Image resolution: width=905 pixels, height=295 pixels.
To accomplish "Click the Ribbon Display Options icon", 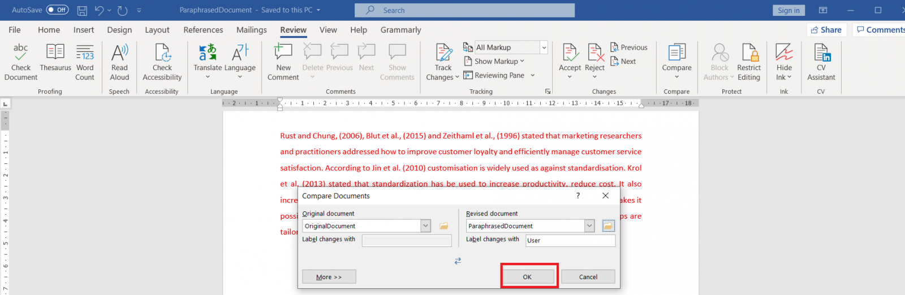I will [x=823, y=10].
